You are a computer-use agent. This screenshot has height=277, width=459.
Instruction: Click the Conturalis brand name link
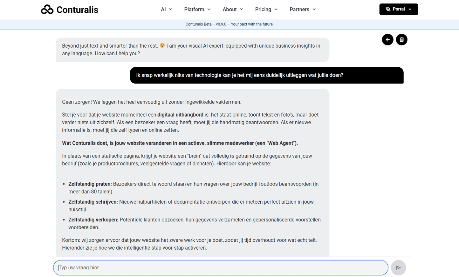click(77, 10)
